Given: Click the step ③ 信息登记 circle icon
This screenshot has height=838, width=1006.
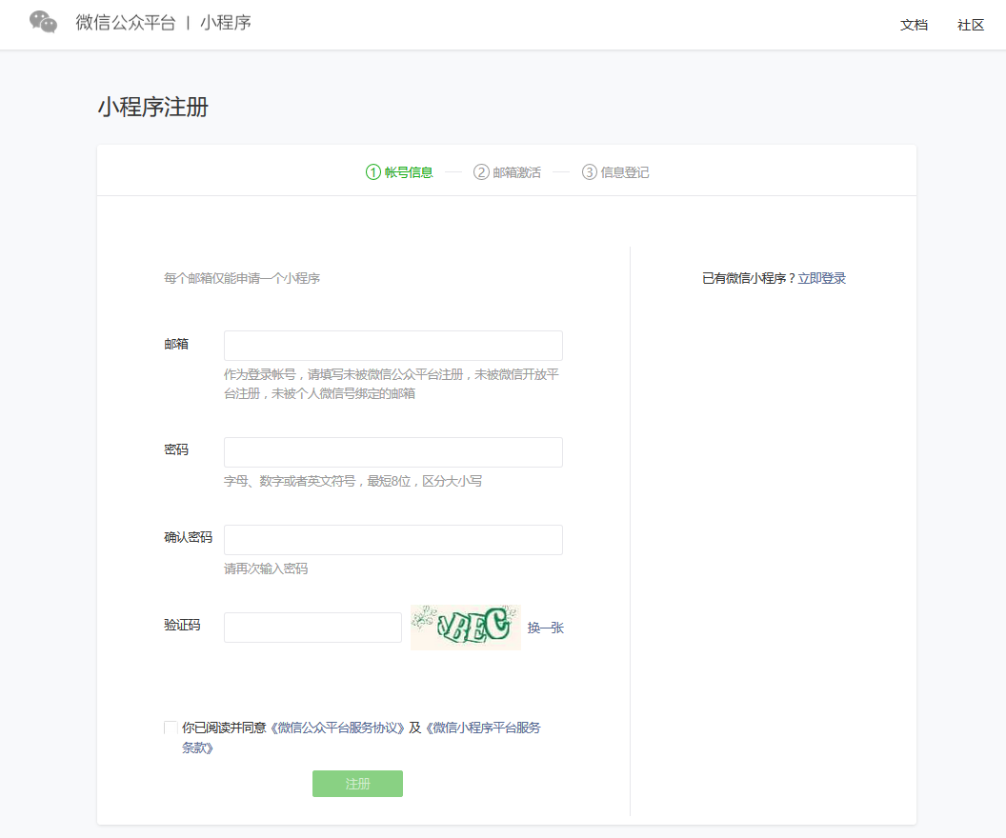Looking at the screenshot, I should coord(588,172).
